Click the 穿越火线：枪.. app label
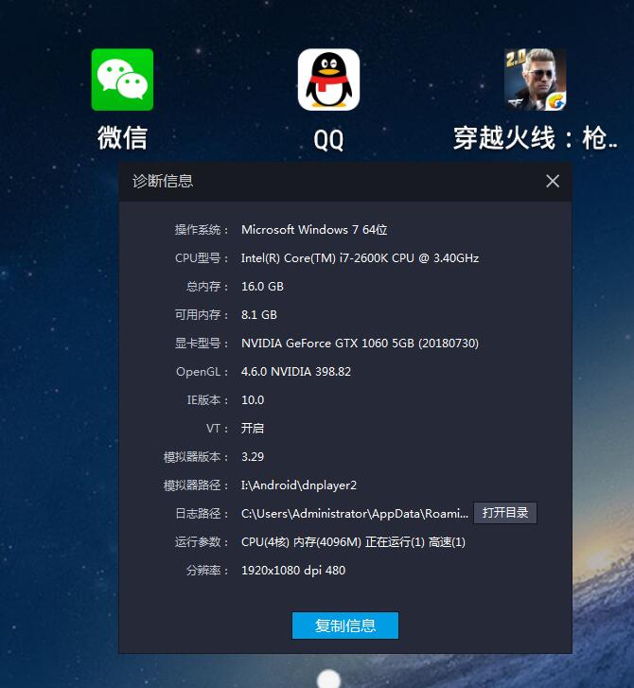 click(536, 138)
